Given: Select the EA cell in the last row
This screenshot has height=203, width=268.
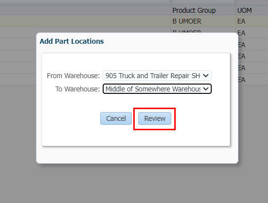Looking at the screenshot, I should [x=242, y=80].
